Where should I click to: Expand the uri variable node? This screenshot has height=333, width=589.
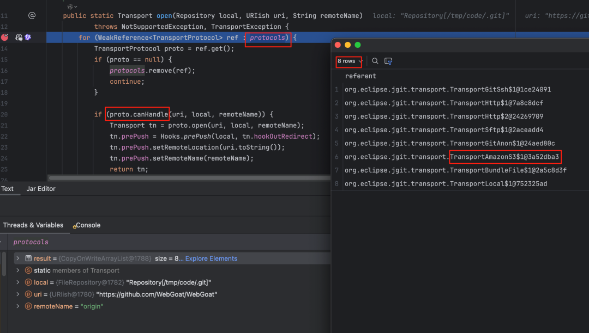click(17, 294)
